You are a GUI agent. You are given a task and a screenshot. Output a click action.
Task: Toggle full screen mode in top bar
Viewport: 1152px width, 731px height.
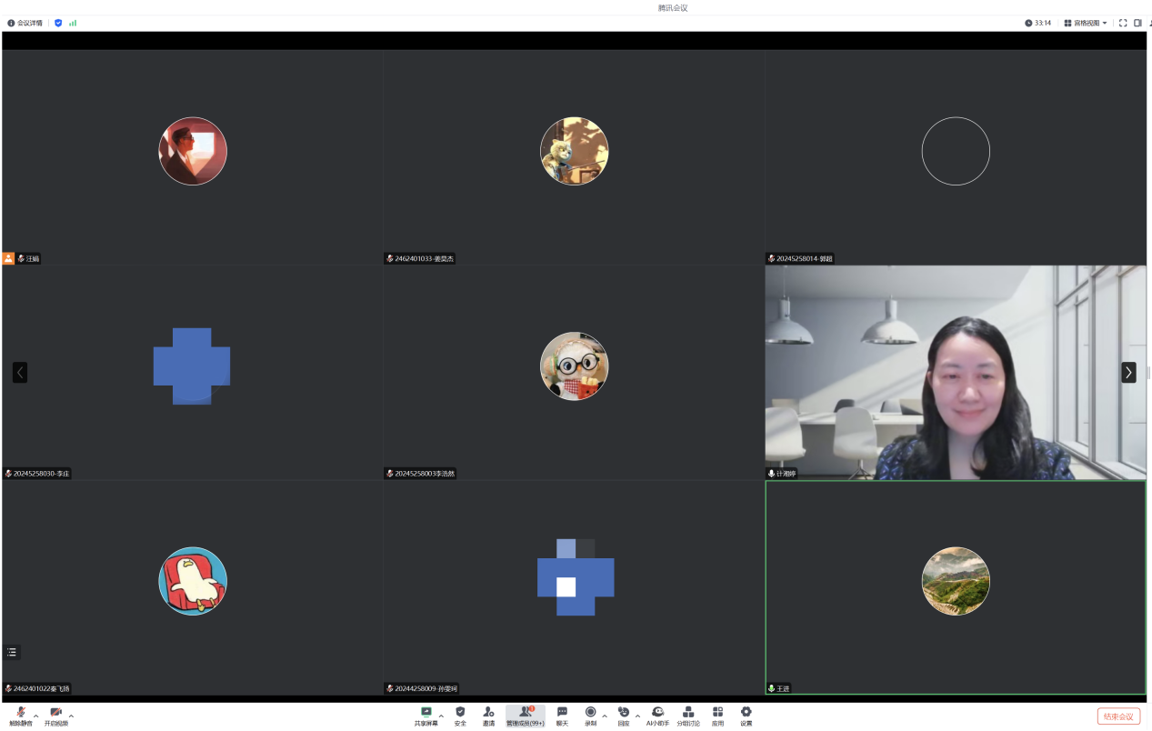point(1123,23)
